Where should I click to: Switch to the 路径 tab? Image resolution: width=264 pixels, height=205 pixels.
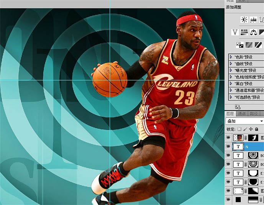254,114
